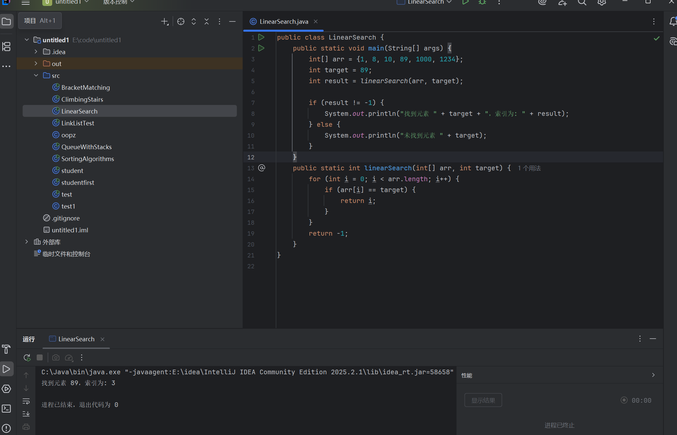Click the profiler record radio icon near 00:00
The height and width of the screenshot is (435, 677).
coord(624,400)
